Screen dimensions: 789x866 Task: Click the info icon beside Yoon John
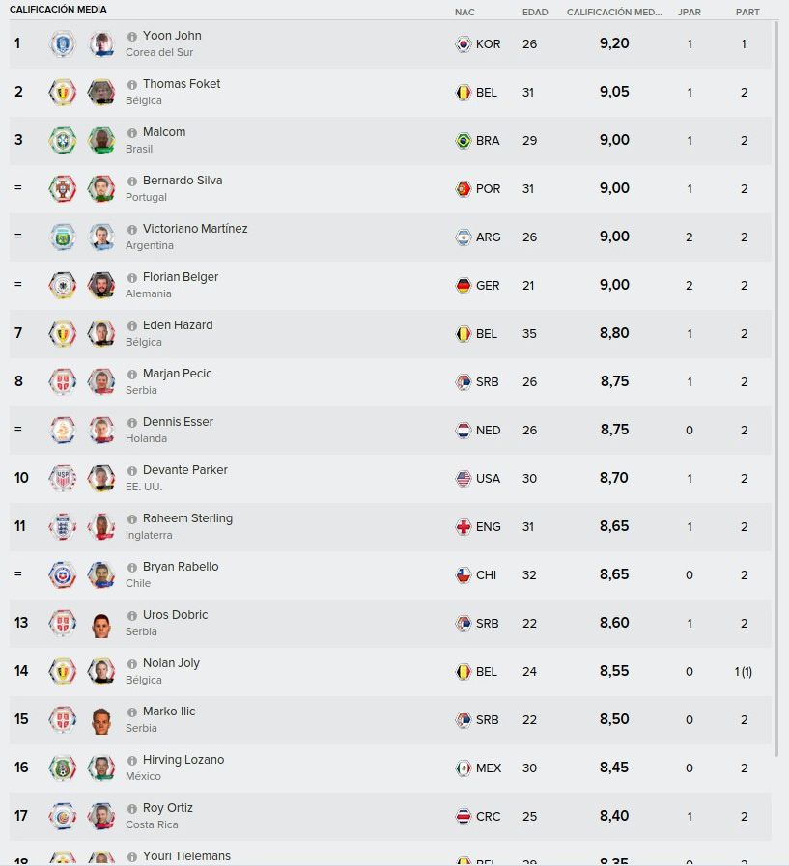(132, 37)
